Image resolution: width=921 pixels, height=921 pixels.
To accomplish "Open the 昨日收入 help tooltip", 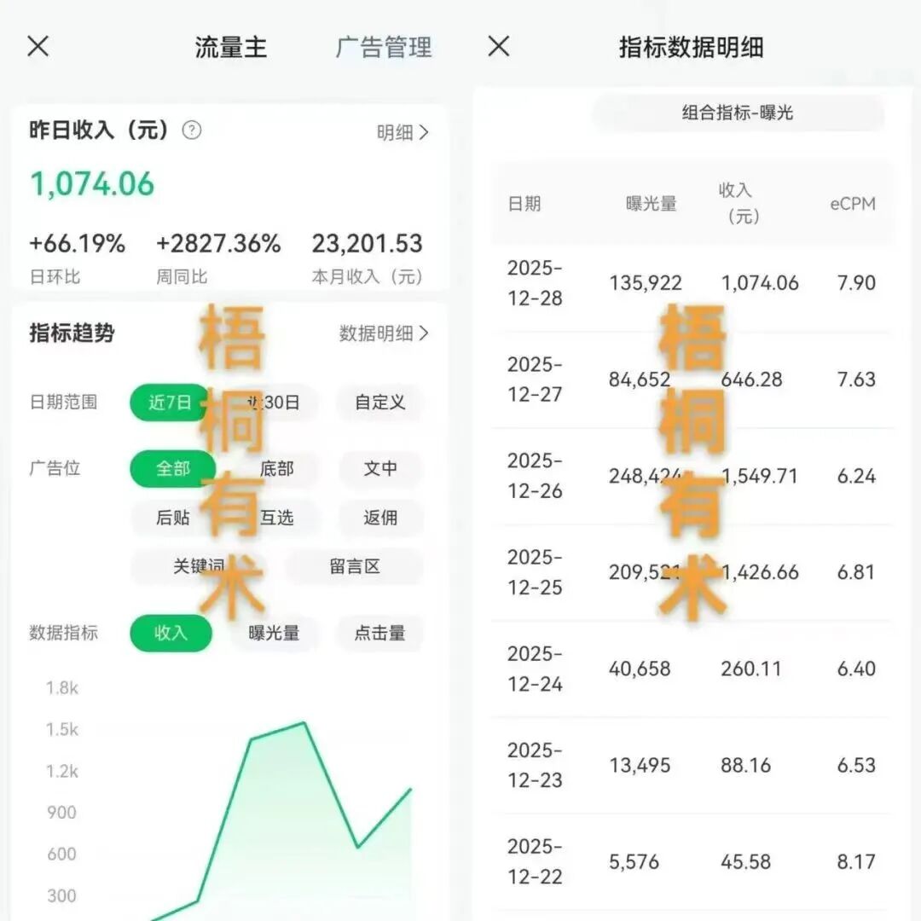I will [x=193, y=132].
